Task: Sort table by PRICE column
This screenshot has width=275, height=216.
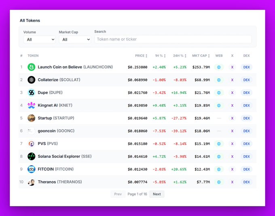Action: pyautogui.click(x=141, y=56)
